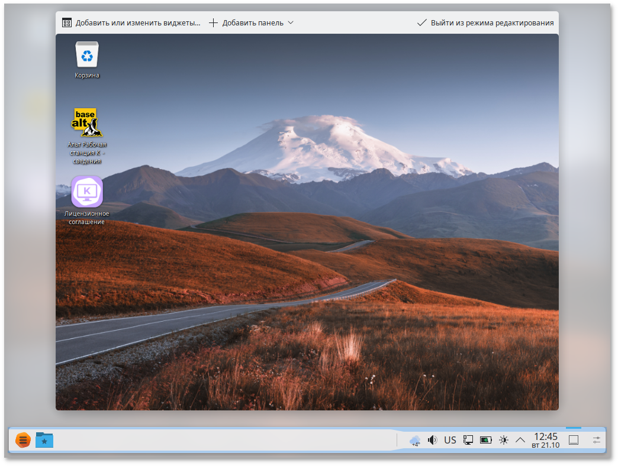This screenshot has width=618, height=466.
Task: Open Альт Рабочая станция К сведения icon
Action: 87,123
